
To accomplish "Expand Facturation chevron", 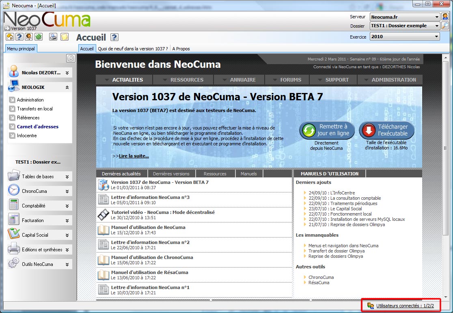I will coord(67,220).
